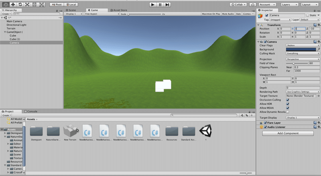The image size is (321, 176).
Task: Open Flare Layer settings gear
Action: click(x=319, y=123)
